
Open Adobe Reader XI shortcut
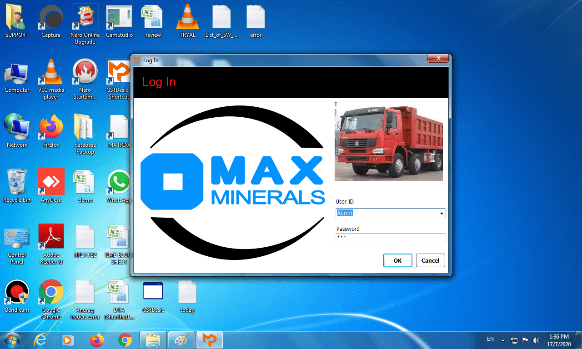pyautogui.click(x=51, y=245)
